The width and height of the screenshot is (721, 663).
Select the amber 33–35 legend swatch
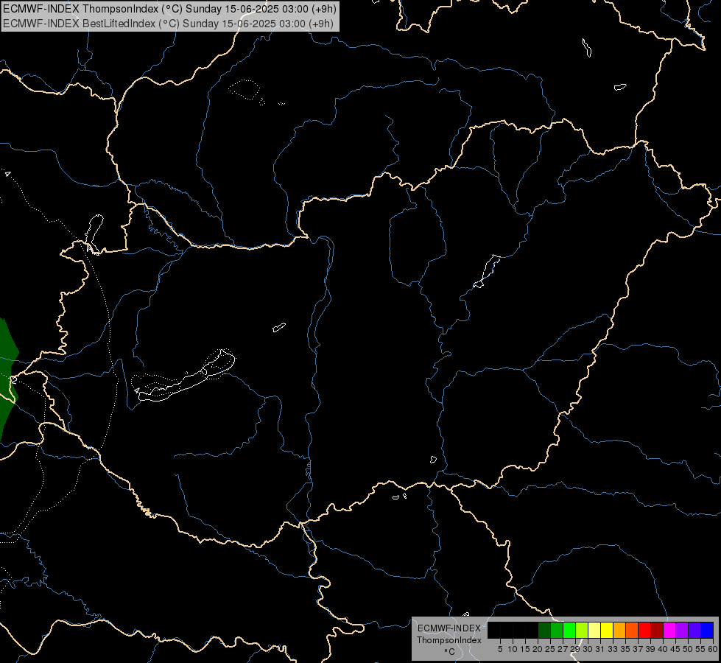619,630
